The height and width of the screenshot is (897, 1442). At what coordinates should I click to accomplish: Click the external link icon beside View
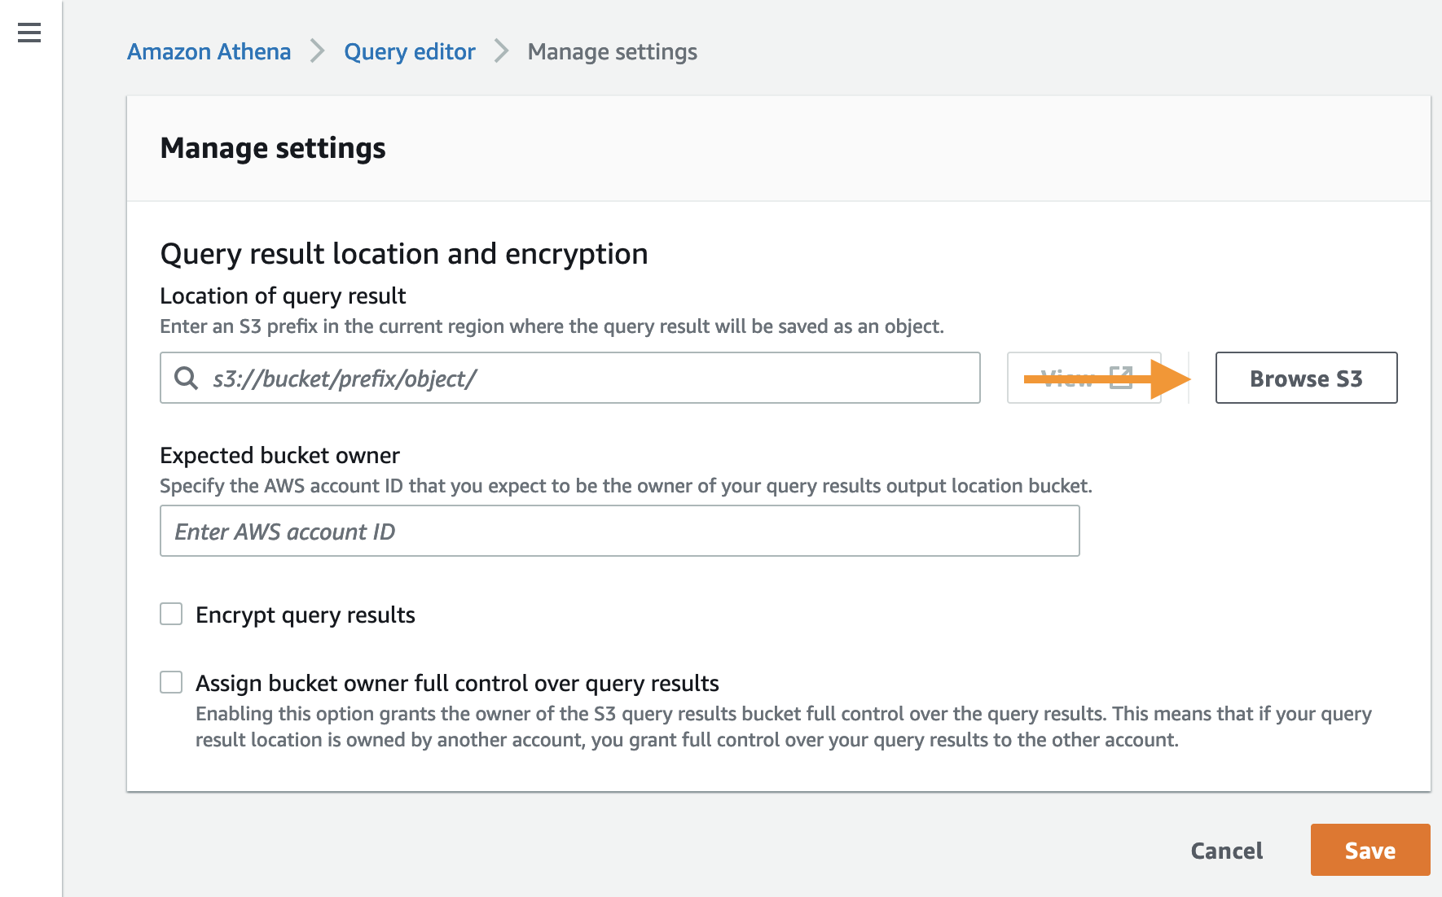tap(1121, 378)
